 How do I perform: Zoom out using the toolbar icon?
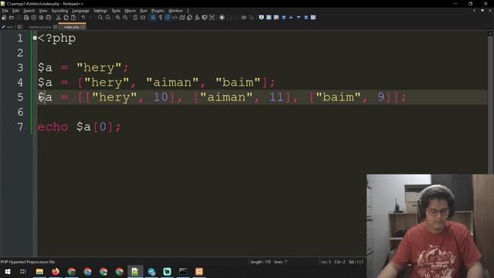pyautogui.click(x=125, y=18)
